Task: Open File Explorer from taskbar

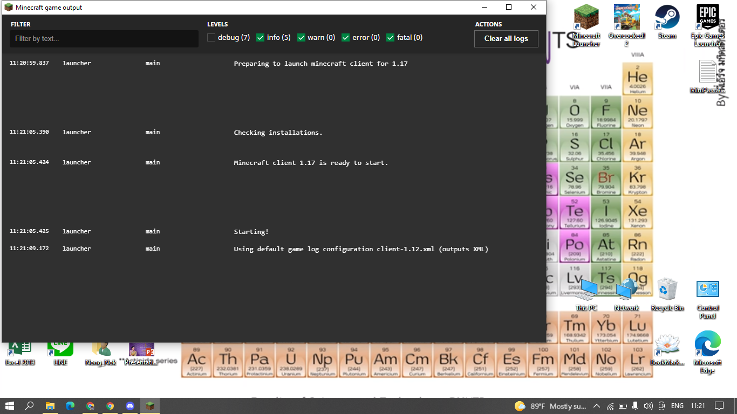Action: (x=50, y=406)
